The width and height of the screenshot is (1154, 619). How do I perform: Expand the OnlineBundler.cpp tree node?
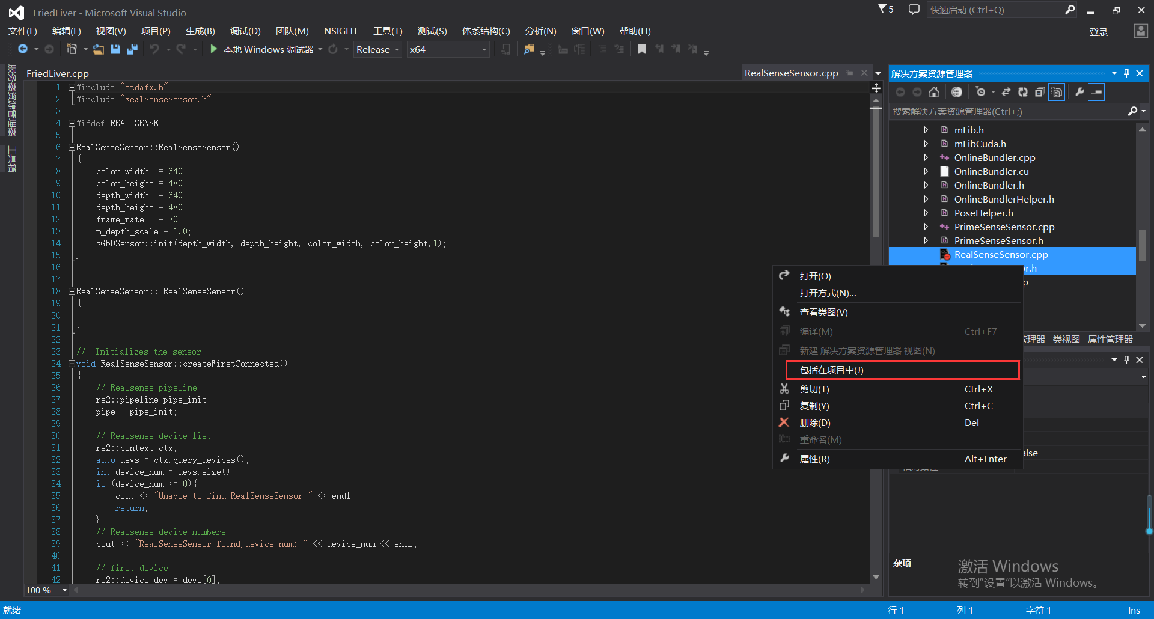tap(926, 157)
